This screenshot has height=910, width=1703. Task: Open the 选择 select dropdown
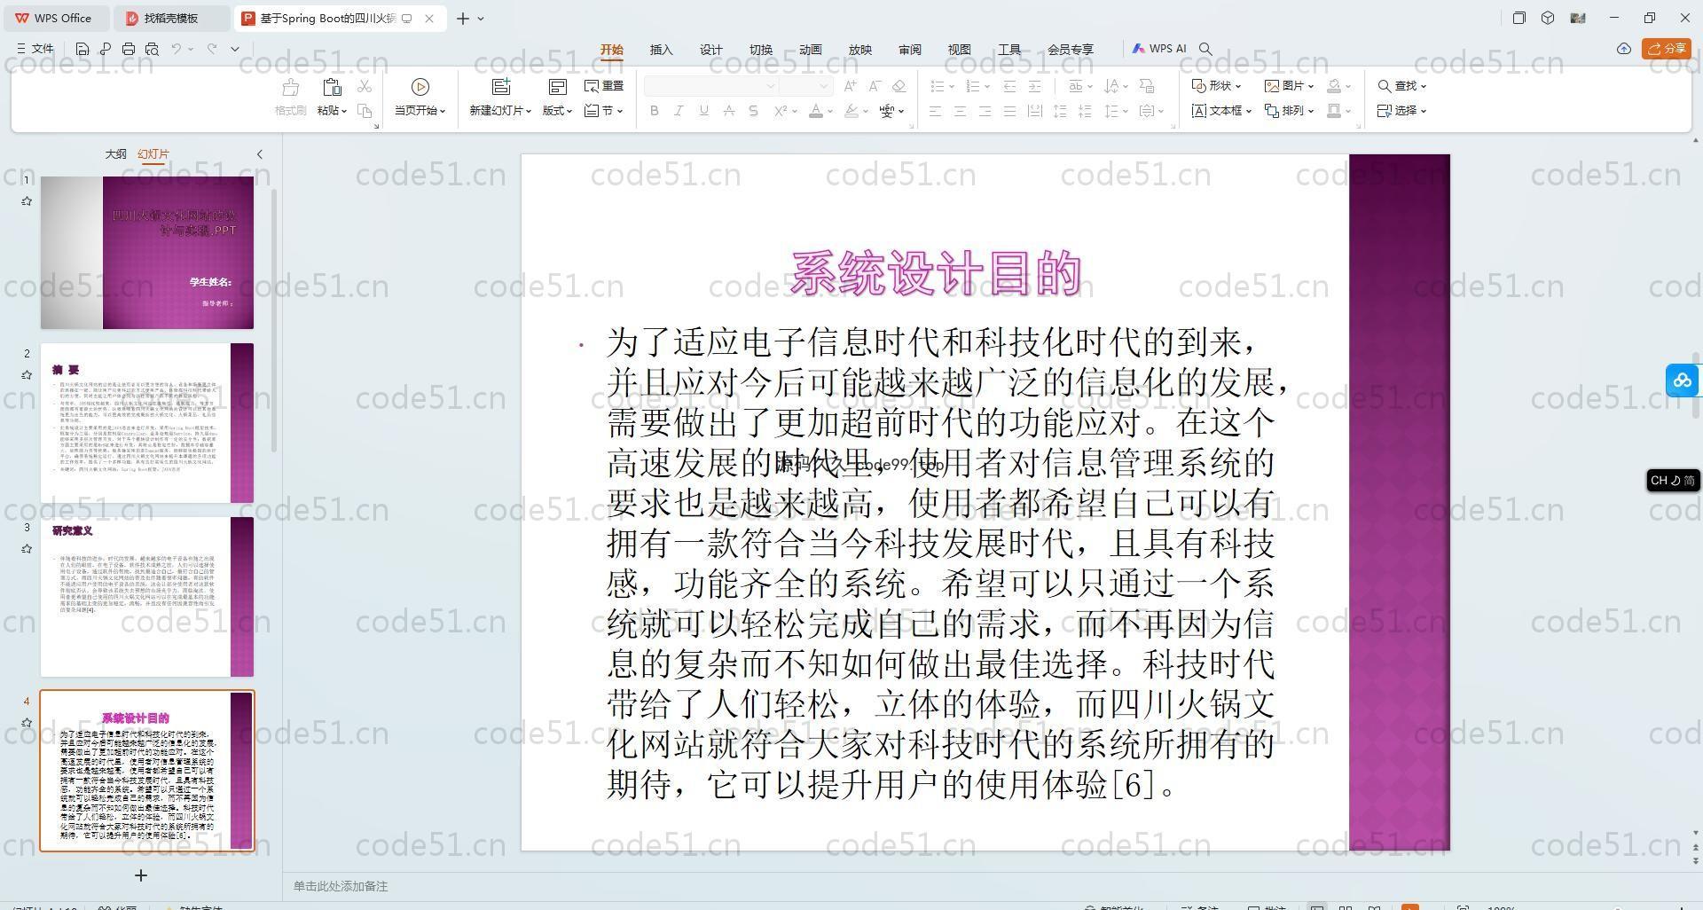[1401, 111]
